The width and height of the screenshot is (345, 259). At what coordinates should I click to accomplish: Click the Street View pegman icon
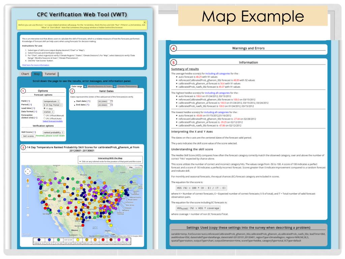28,181
